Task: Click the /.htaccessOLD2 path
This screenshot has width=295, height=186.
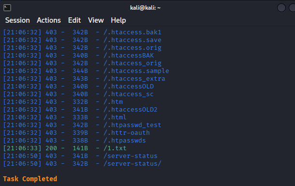Action: (131, 110)
